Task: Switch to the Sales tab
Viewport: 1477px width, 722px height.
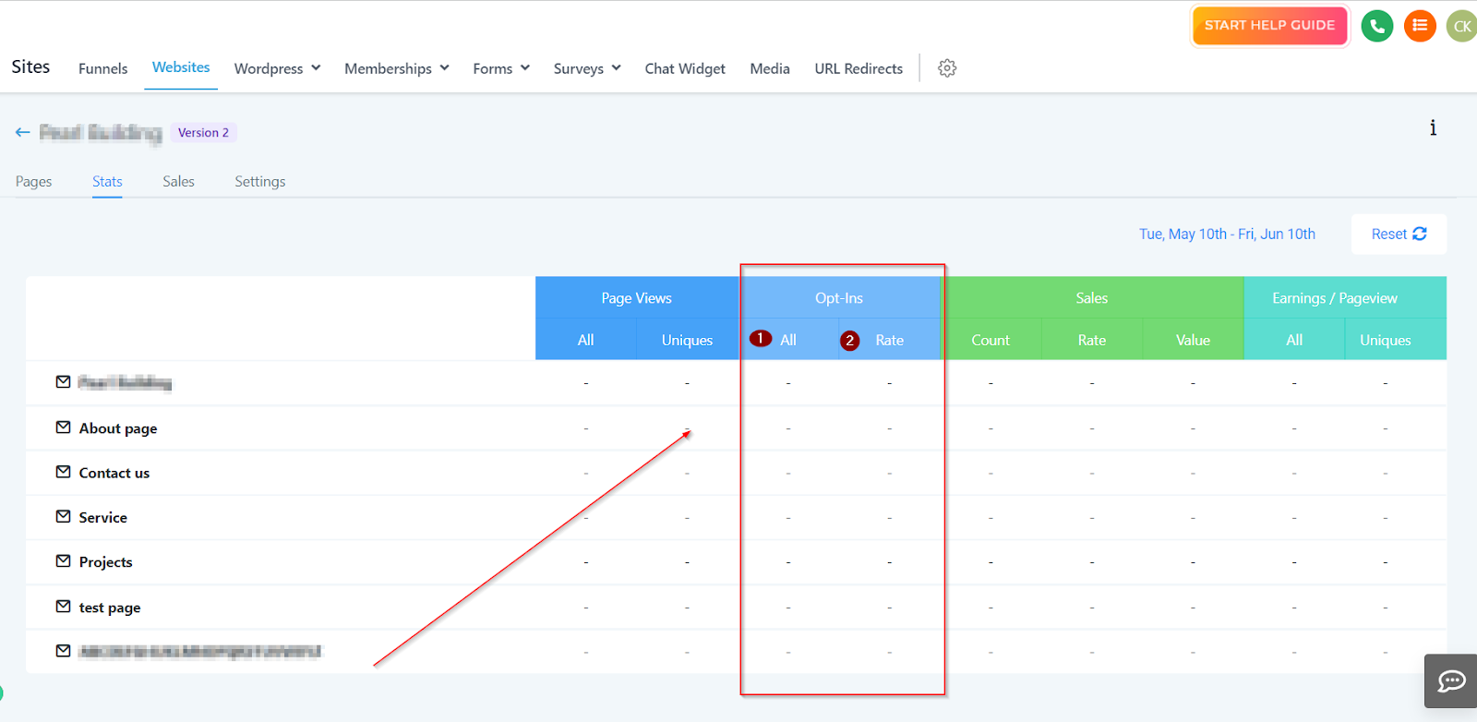Action: tap(178, 182)
